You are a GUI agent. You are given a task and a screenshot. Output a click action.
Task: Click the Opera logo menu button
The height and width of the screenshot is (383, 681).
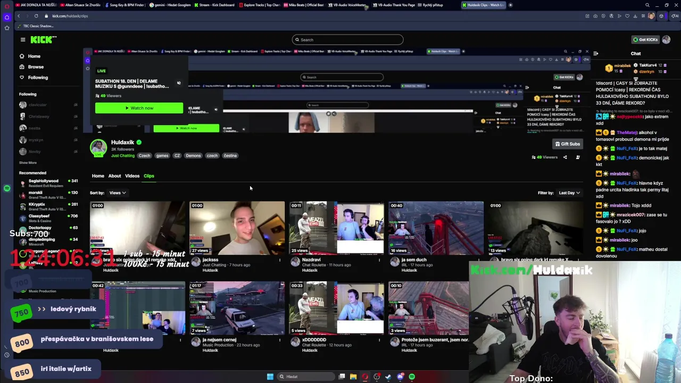point(7,5)
